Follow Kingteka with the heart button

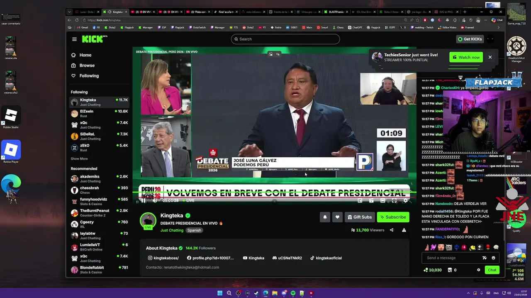click(x=337, y=217)
